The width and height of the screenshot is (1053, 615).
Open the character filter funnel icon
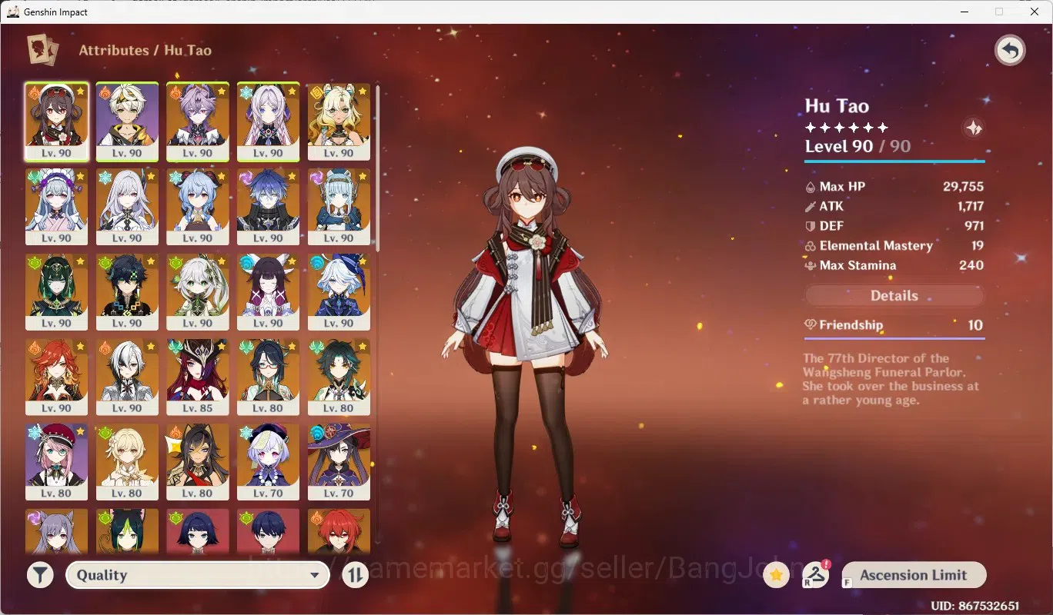tap(40, 575)
